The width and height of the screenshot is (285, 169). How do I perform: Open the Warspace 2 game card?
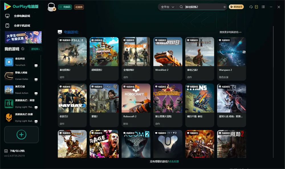[x=231, y=59]
